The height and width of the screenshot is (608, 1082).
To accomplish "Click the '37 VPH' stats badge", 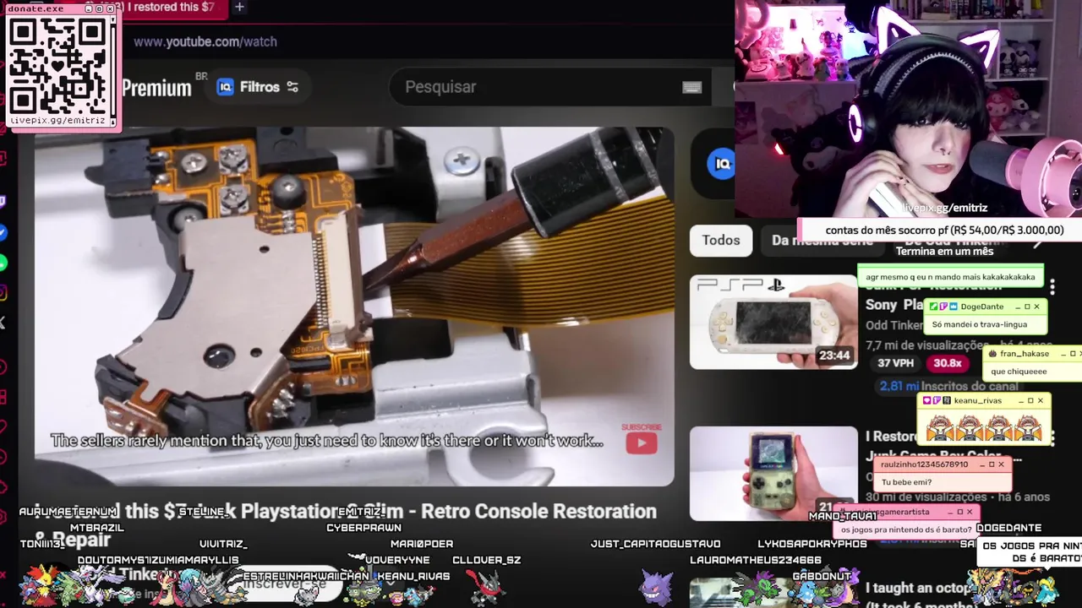I will 894,363.
